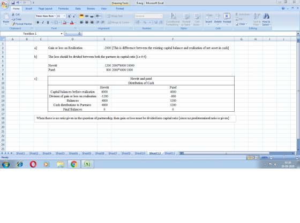
Task: Open the Formulas ribbon tab
Action: coord(63,9)
